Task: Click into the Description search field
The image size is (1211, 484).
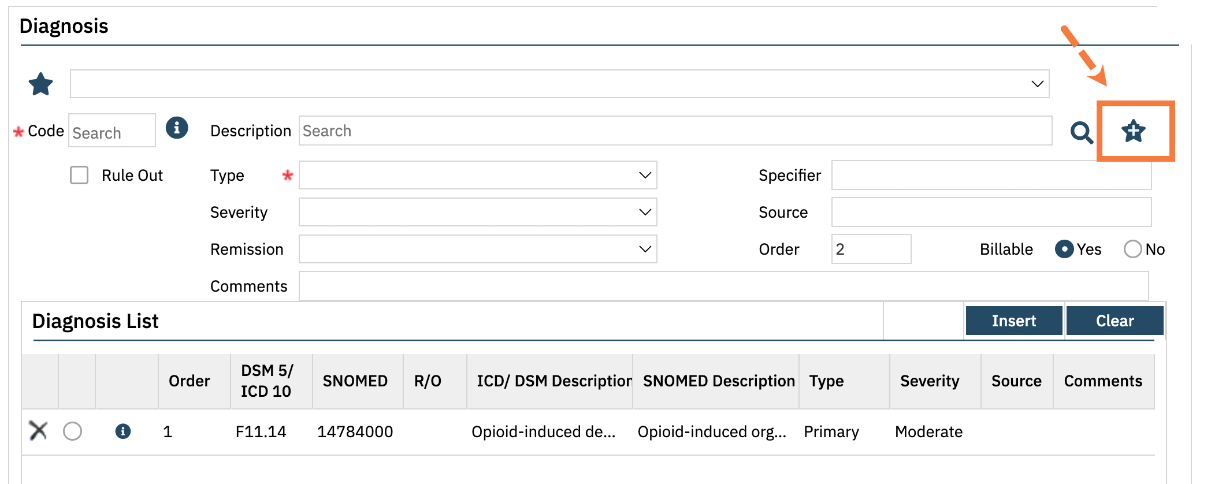Action: click(x=675, y=131)
